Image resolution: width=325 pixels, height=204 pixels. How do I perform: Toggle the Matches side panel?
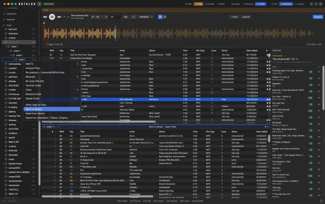pos(286,4)
